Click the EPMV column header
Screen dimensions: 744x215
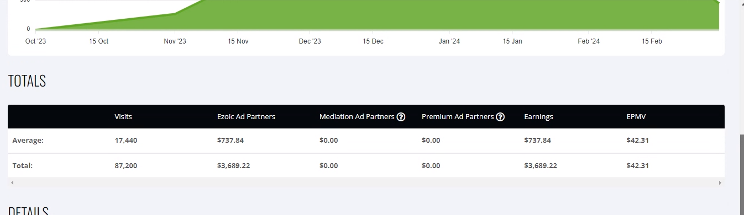pyautogui.click(x=636, y=117)
